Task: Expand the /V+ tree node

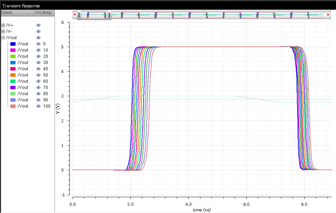Action: [x=3, y=25]
